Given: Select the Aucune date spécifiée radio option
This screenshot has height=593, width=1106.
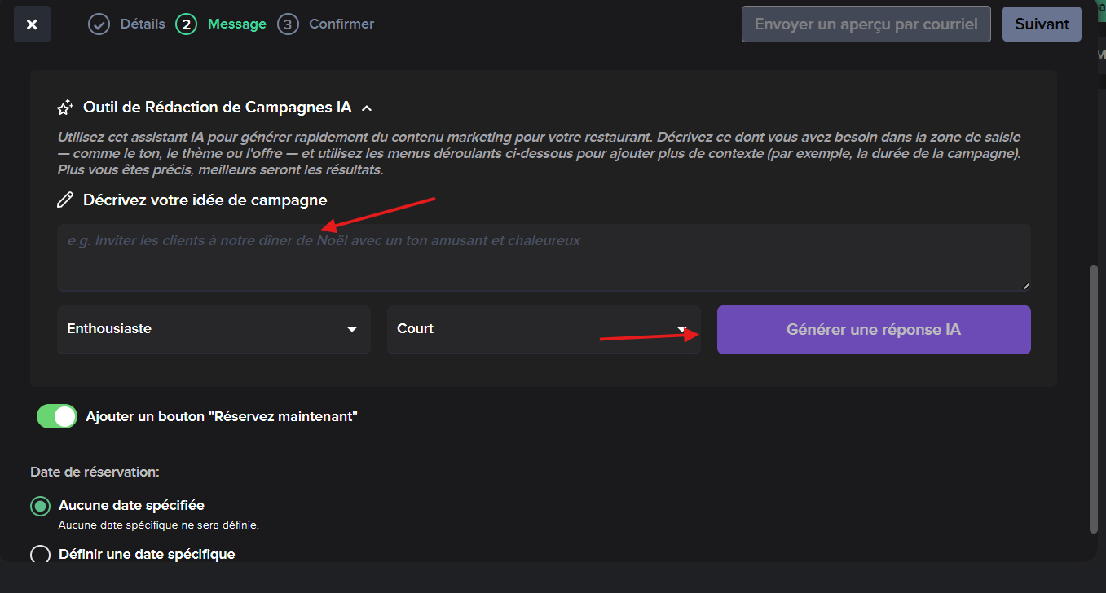Looking at the screenshot, I should point(40,506).
